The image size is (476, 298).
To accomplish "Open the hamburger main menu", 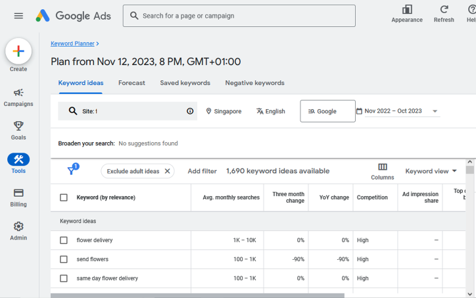I will click(18, 16).
